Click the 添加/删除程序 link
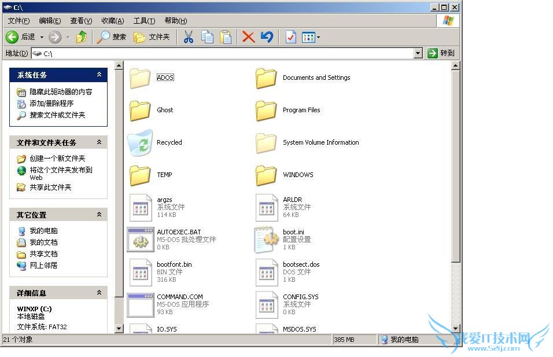 51,104
